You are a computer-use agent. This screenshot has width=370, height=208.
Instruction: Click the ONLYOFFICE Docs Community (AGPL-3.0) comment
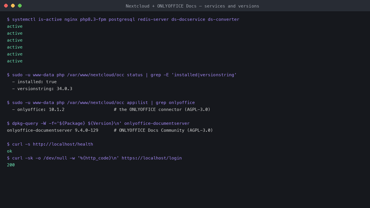[163, 130]
